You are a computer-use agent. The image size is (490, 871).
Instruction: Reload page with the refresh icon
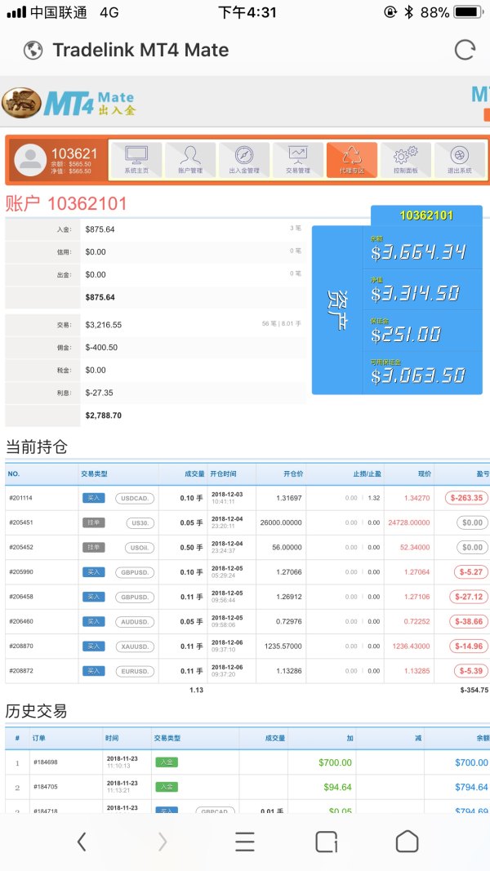click(x=465, y=50)
